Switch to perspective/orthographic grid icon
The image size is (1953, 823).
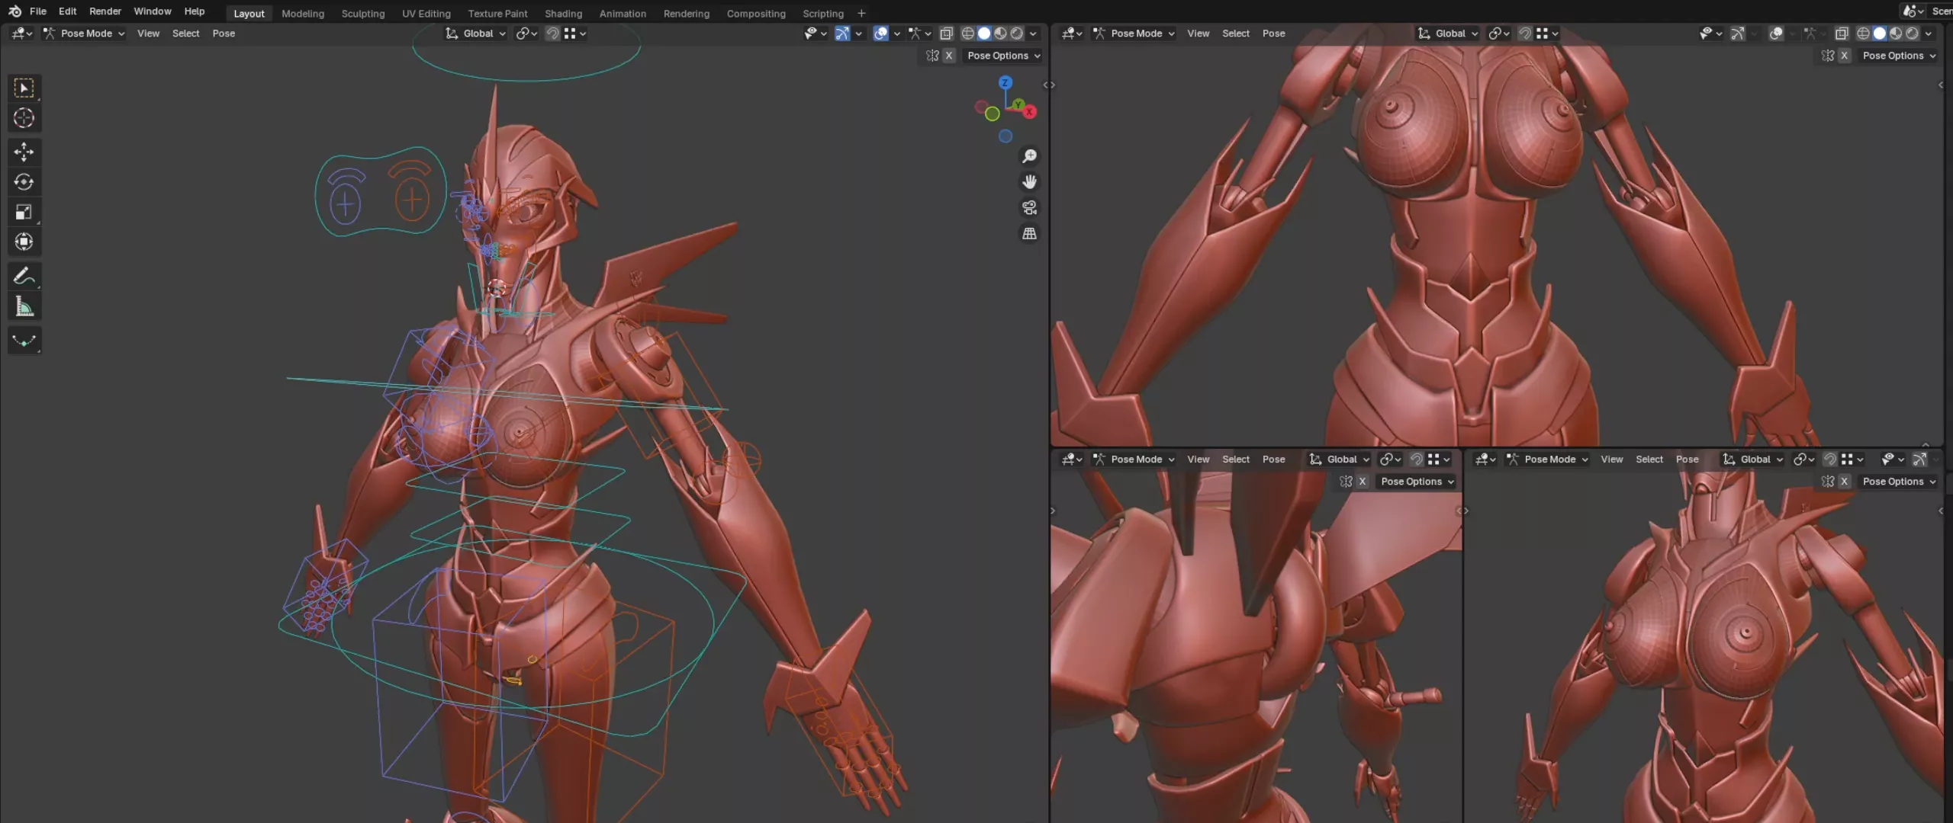click(1029, 233)
